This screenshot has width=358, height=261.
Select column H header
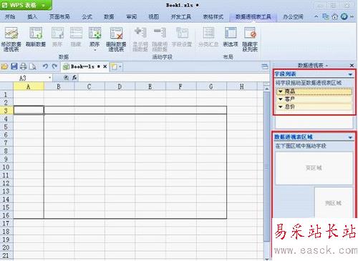(x=242, y=87)
